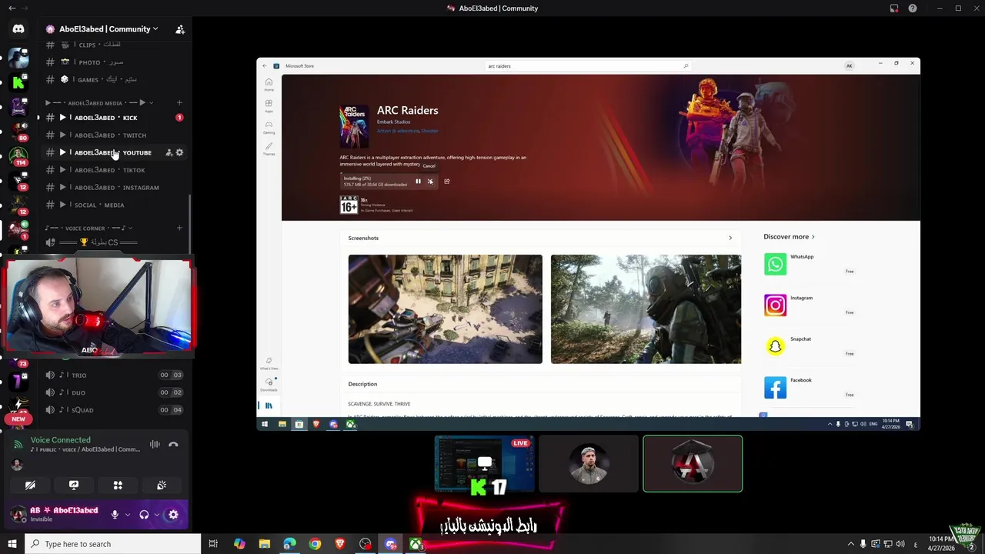985x554 pixels.
Task: Click the Store search magnifier icon
Action: click(x=686, y=66)
